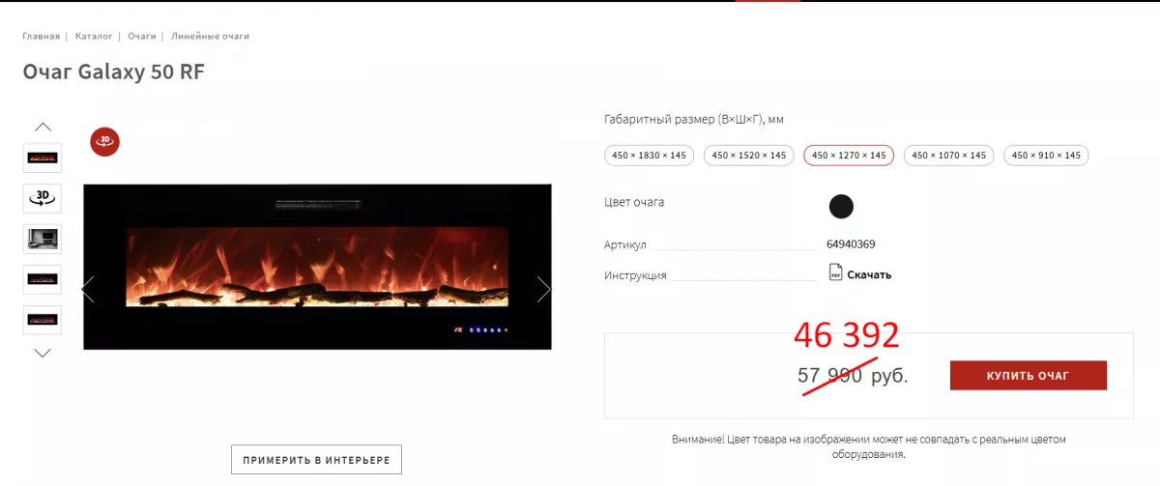Show the previous fireplace image arrow
Image resolution: width=1160 pixels, height=486 pixels.
tap(89, 289)
